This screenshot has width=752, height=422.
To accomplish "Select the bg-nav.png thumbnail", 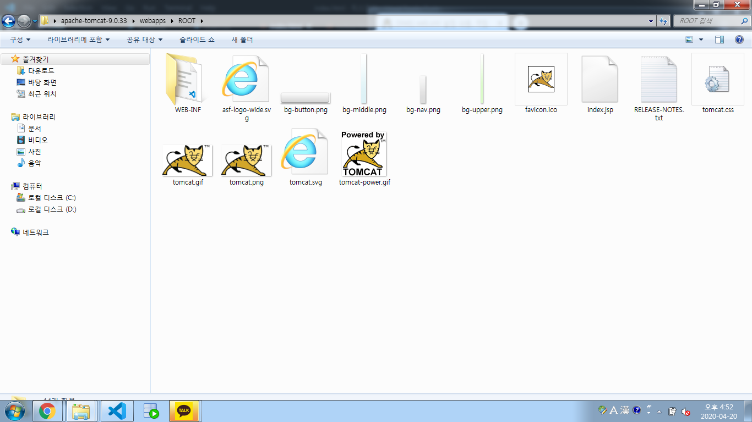I will tap(423, 90).
